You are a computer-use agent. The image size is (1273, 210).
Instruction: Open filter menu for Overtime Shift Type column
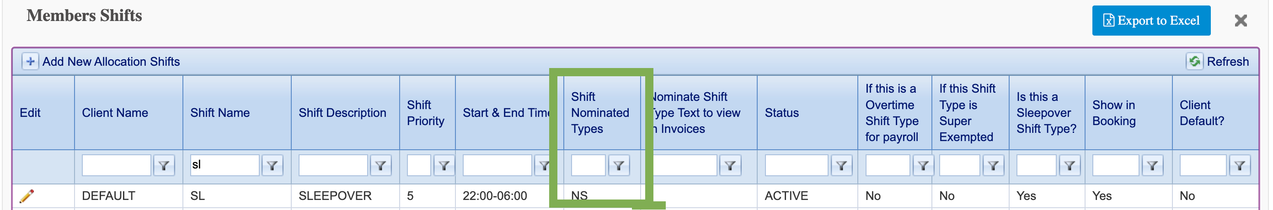pyautogui.click(x=923, y=166)
